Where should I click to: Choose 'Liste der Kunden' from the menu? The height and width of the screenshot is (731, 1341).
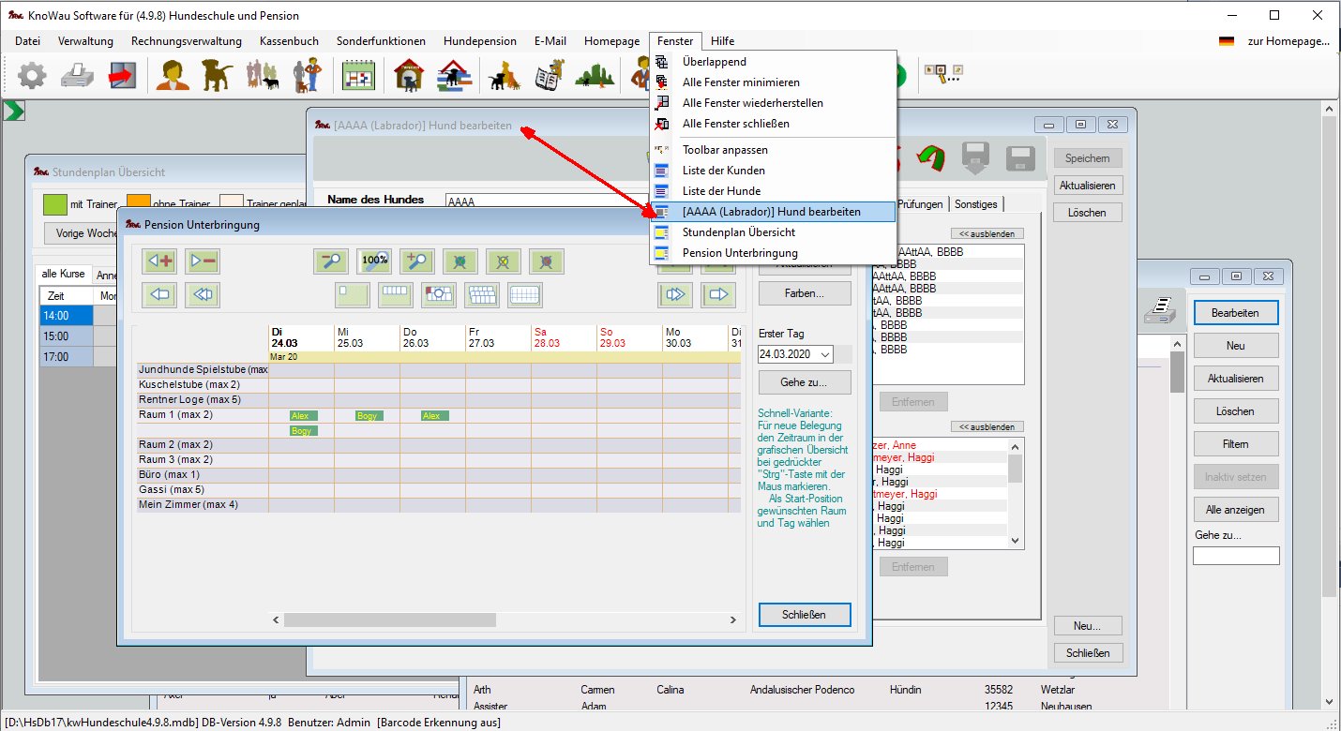point(723,171)
